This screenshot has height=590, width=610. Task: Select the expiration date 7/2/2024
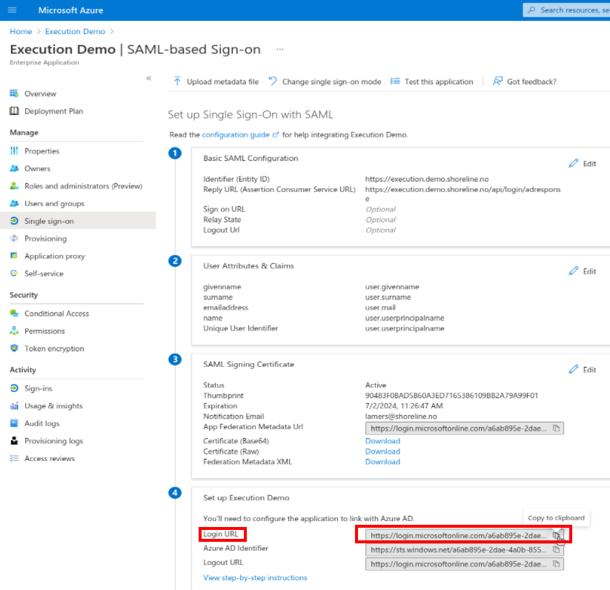coord(380,406)
